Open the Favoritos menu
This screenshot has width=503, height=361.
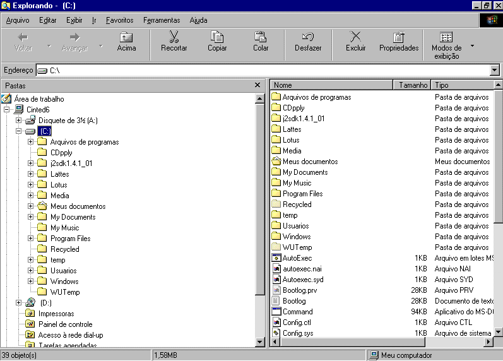click(x=119, y=20)
